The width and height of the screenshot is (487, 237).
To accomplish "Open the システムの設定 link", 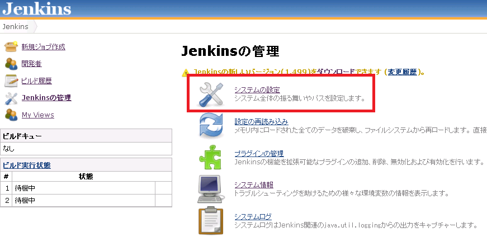I will pos(257,90).
